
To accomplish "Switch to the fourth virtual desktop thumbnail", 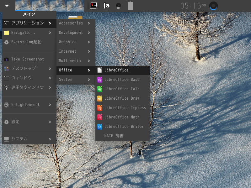I will 75,5.
